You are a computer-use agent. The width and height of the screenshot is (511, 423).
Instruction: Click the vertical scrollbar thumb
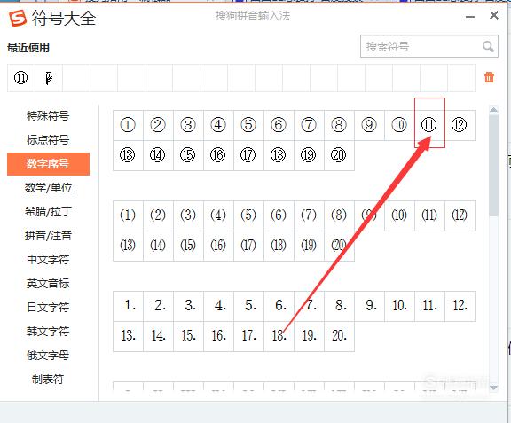[494, 165]
